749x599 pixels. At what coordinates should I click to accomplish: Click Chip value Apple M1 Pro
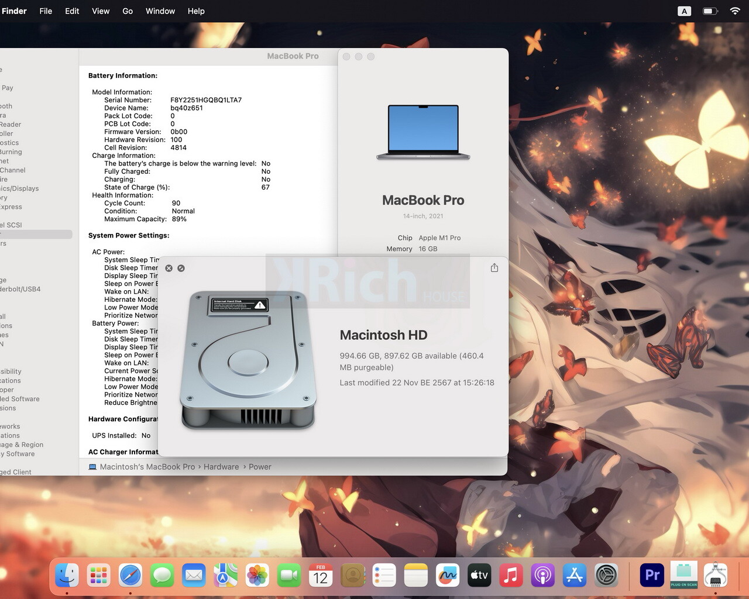tap(439, 238)
